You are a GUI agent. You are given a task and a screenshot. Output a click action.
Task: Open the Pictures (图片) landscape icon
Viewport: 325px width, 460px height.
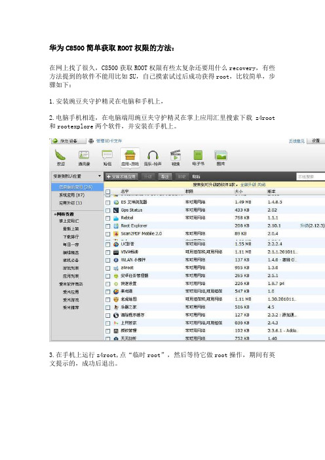[x=221, y=155]
